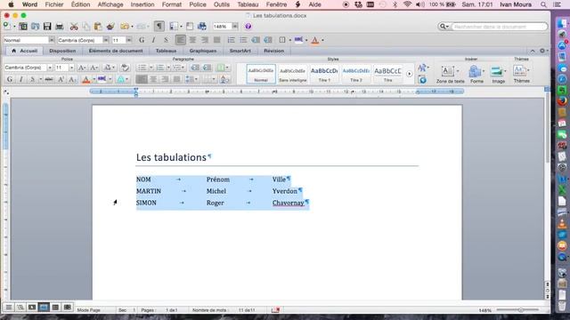Open the Graphiques ribbon tab
The image size is (570, 320).
(x=203, y=51)
